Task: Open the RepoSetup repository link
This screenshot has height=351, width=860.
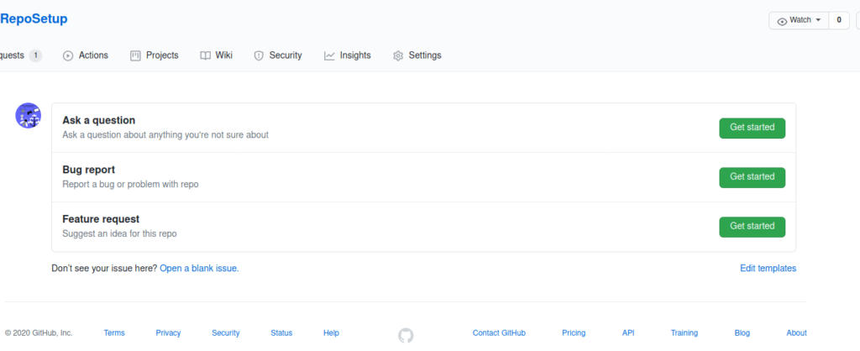Action: tap(34, 19)
